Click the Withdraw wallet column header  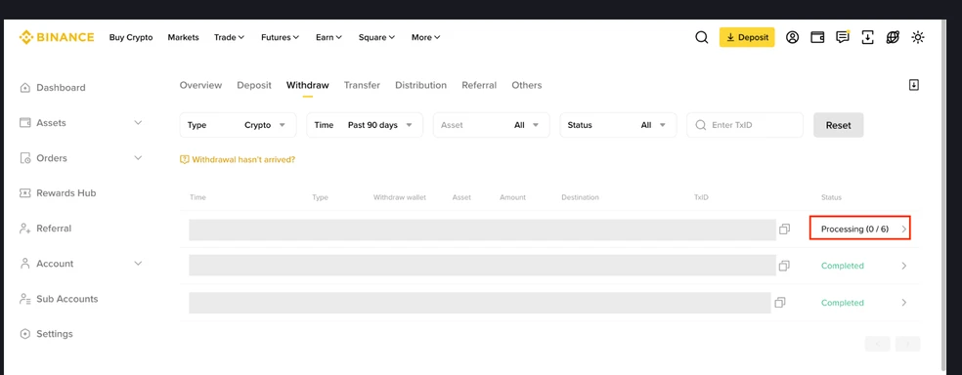(400, 197)
